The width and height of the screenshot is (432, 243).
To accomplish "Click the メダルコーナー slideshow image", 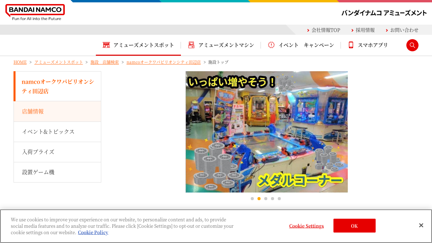I will (267, 132).
